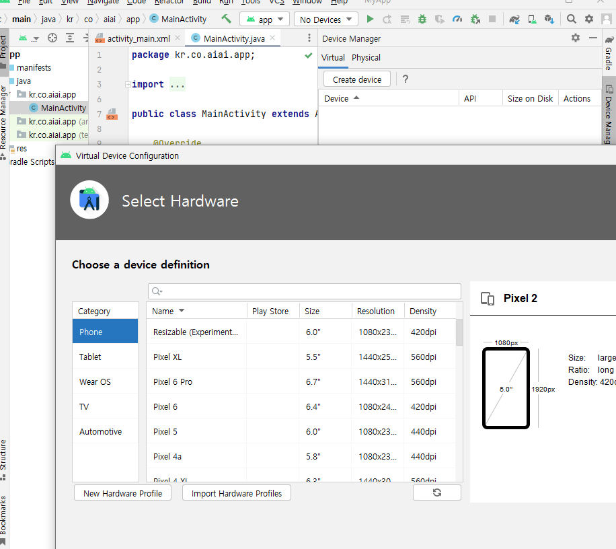The width and height of the screenshot is (616, 549).
Task: Click the Make Project hammer icon
Action: point(226,19)
